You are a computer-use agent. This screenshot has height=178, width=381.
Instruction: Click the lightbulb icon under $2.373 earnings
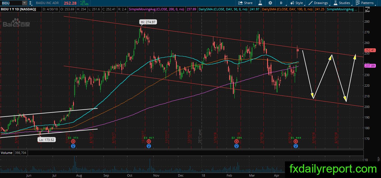pos(73,146)
